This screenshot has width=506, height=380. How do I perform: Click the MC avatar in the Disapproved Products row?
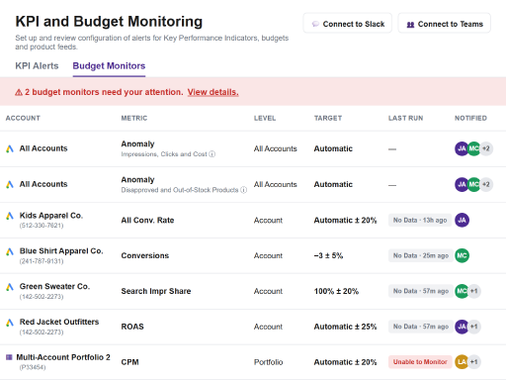[x=473, y=184]
